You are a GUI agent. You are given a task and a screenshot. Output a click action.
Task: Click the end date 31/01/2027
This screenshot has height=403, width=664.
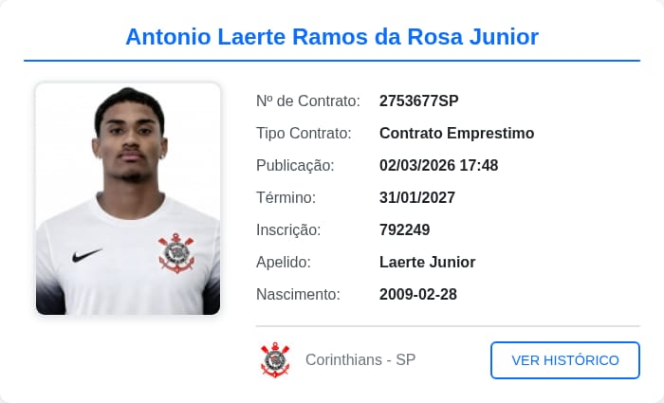[x=417, y=197]
